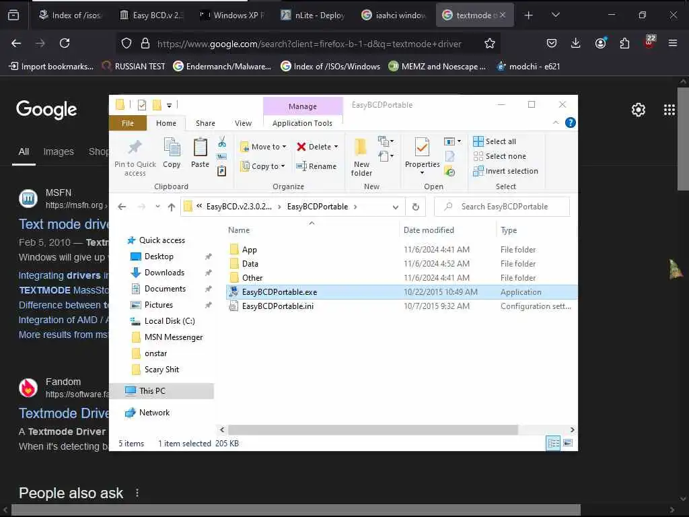Click the Rename button in ribbon
689x517 pixels.
point(316,166)
